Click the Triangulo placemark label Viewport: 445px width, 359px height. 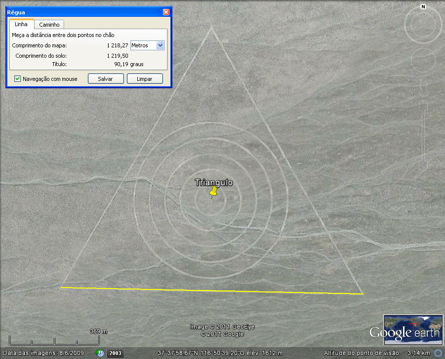(214, 182)
